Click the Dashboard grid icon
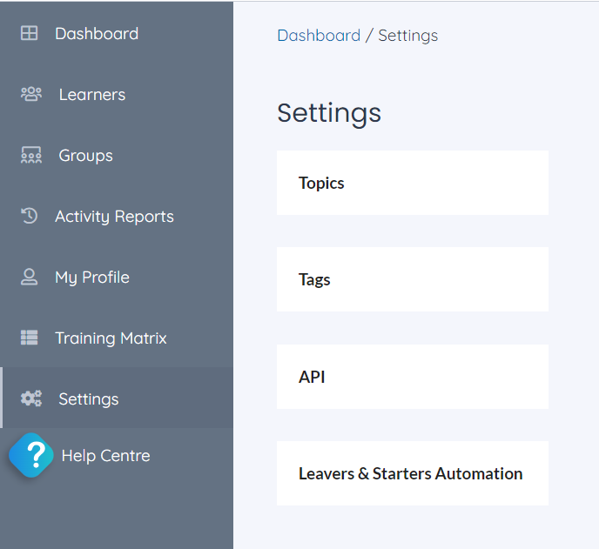This screenshot has width=599, height=549. [x=29, y=33]
